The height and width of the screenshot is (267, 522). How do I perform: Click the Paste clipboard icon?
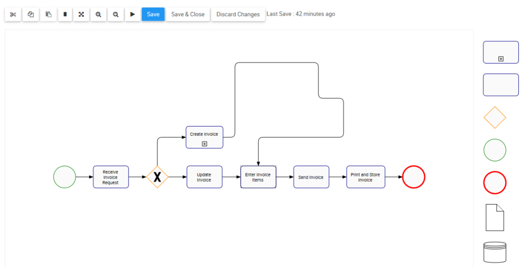(x=48, y=15)
